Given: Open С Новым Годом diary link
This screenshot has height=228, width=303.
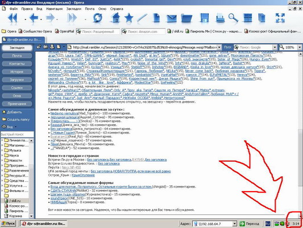Looking at the screenshot, I should (63, 133).
